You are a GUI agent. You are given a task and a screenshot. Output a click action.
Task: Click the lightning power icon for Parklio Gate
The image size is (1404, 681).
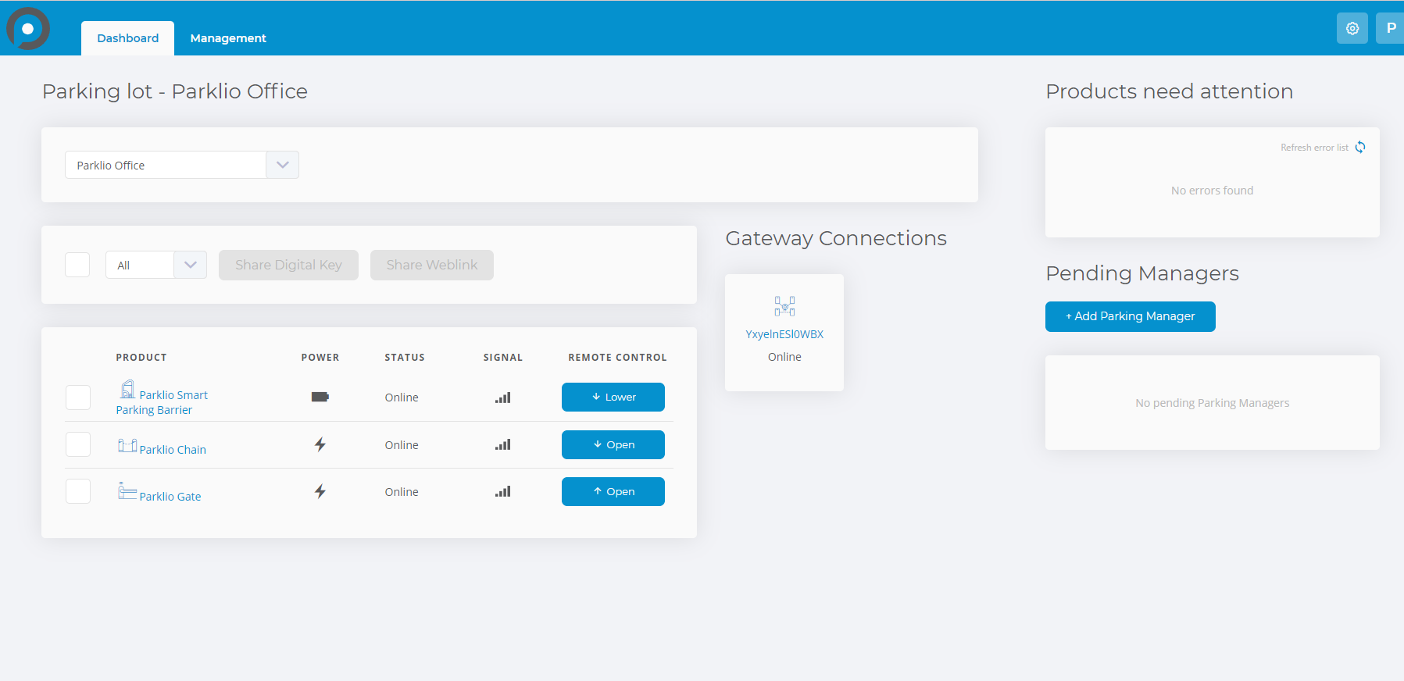[320, 491]
